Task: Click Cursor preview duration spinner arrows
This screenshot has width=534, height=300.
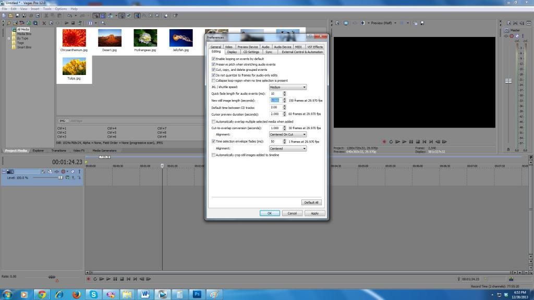Action: pos(284,114)
